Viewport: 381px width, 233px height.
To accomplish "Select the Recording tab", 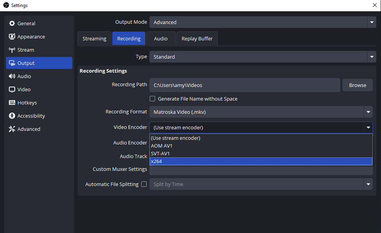I will pos(129,38).
